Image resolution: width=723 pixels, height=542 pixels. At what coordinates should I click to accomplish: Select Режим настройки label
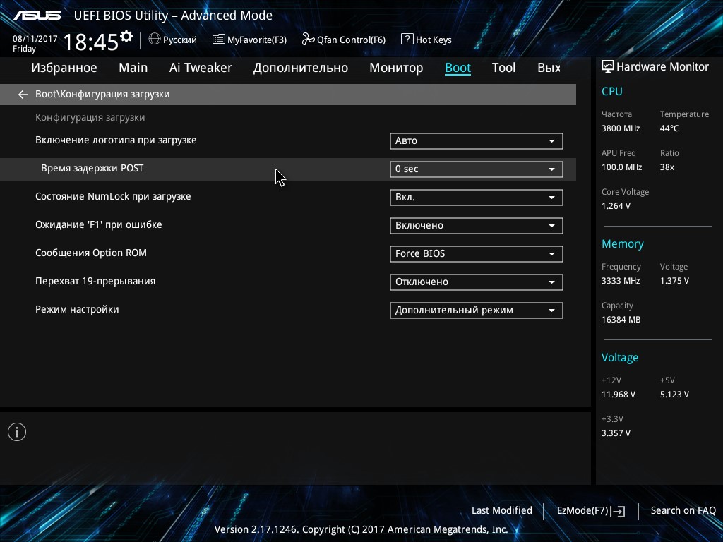[x=77, y=310]
